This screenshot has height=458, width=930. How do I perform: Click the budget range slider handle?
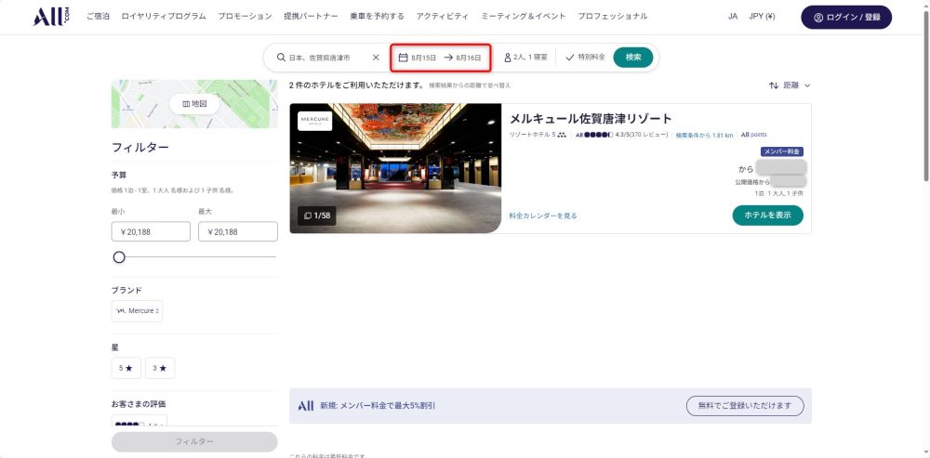click(119, 257)
